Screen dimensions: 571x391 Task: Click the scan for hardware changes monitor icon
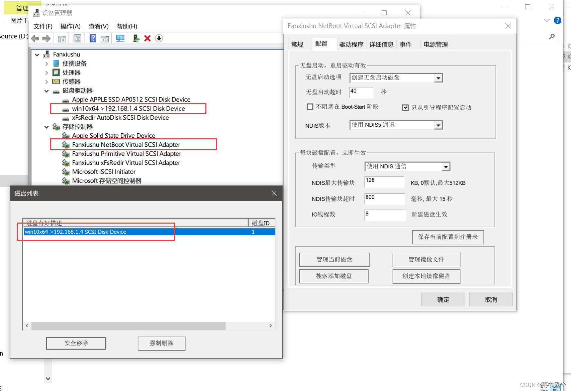(x=120, y=38)
